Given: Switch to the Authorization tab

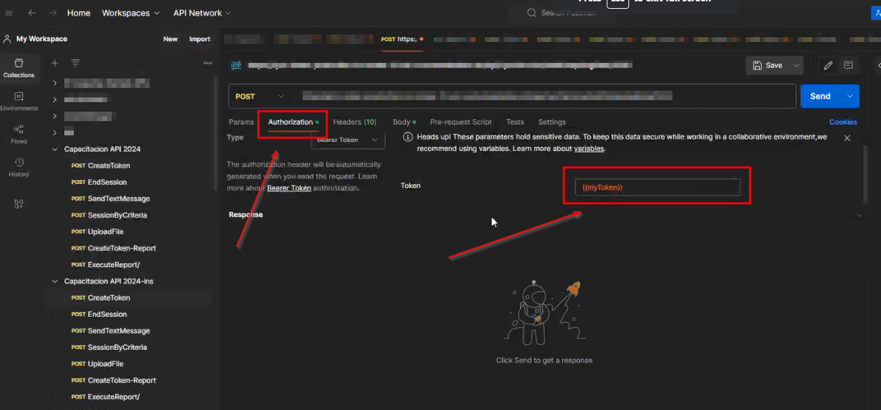Looking at the screenshot, I should point(293,122).
